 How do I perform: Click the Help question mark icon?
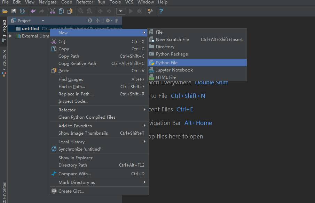pos(161,11)
